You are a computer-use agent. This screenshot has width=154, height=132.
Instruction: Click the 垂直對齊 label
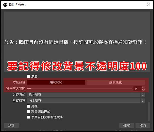19,101
